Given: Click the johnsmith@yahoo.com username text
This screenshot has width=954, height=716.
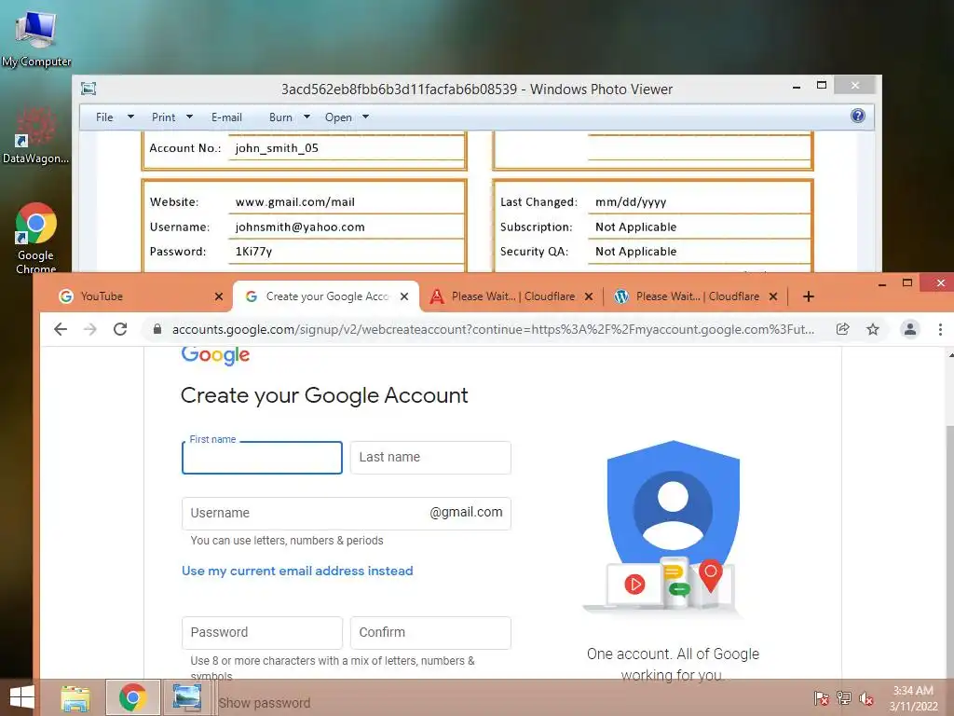Looking at the screenshot, I should pos(300,227).
